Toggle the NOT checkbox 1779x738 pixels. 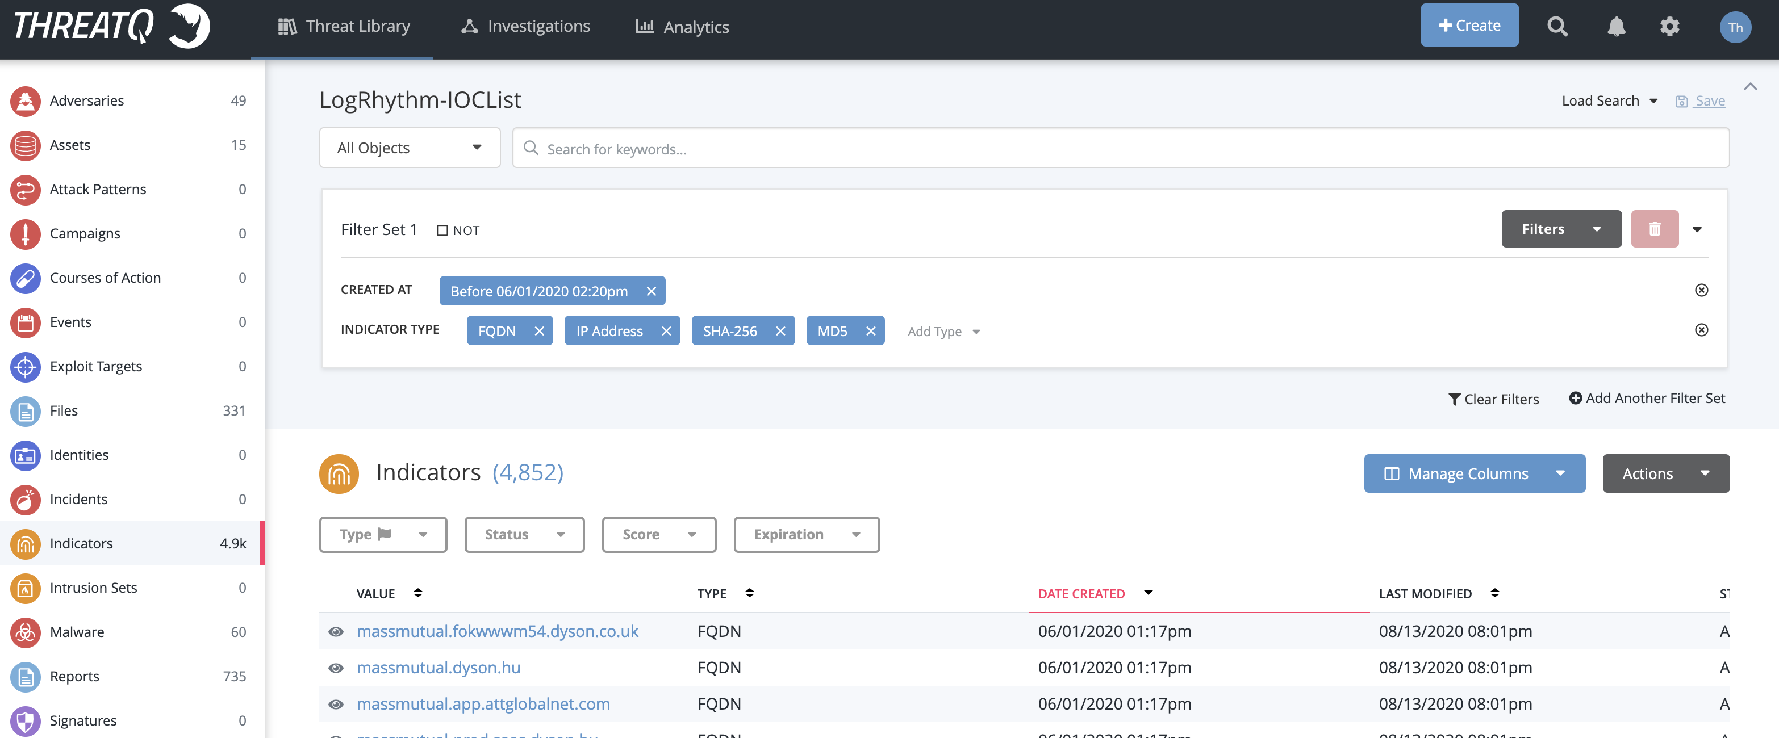tap(442, 230)
